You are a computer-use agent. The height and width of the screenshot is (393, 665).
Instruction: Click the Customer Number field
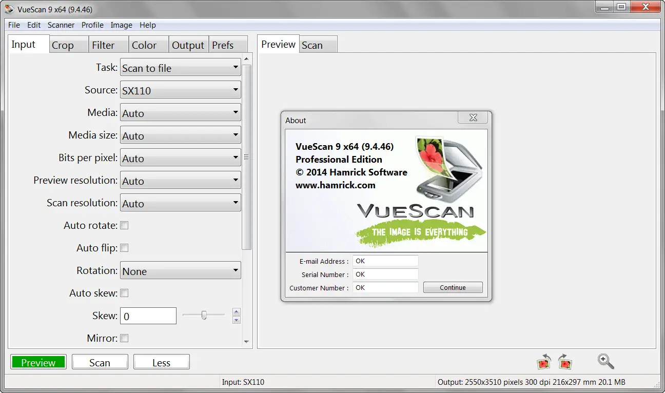pyautogui.click(x=385, y=287)
